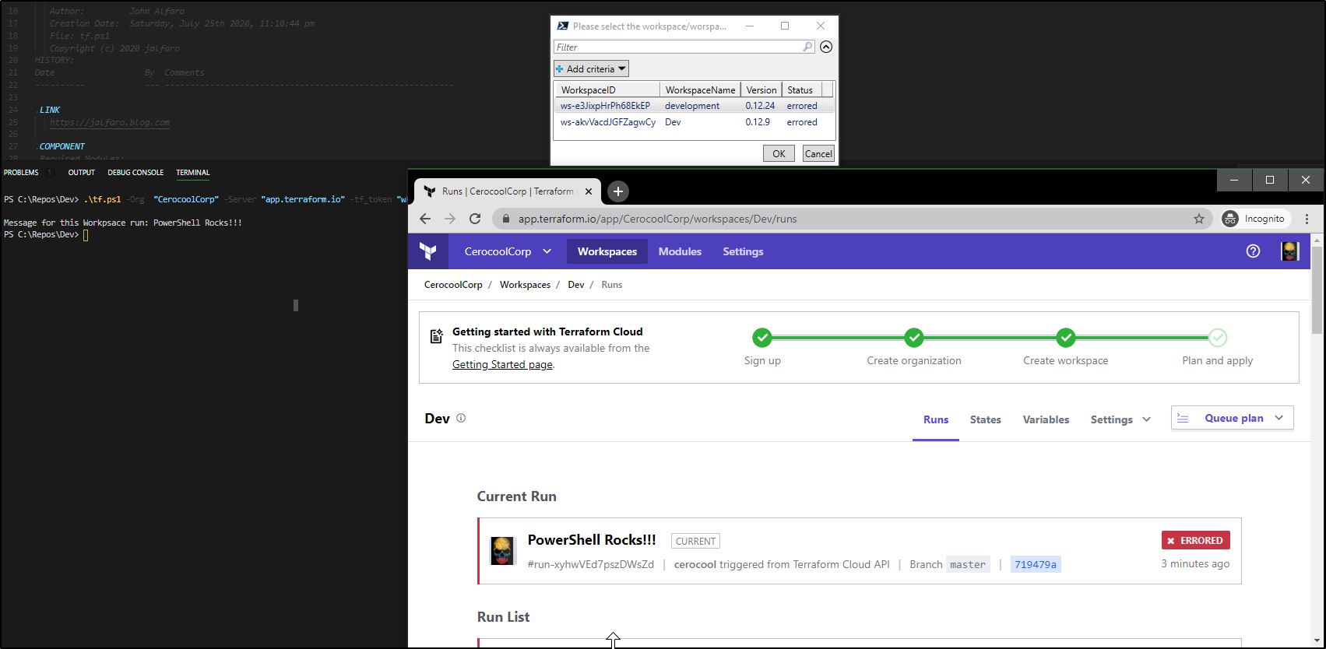This screenshot has height=649, width=1326.
Task: Expand the Add criteria dropdown
Action: 591,68
